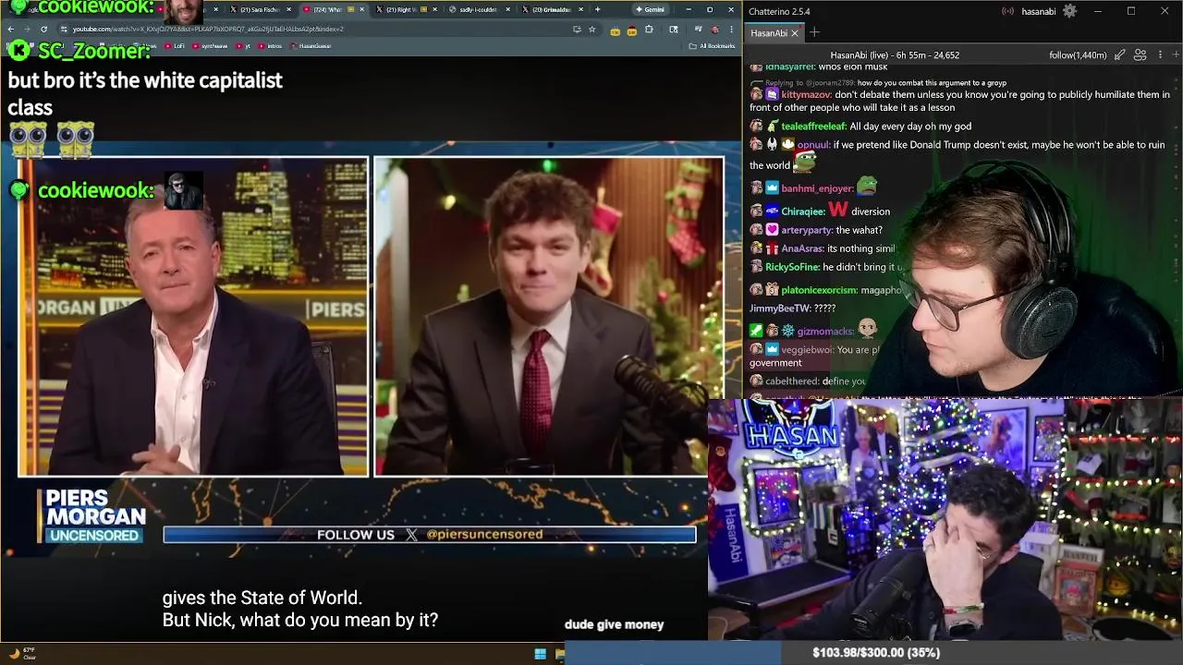
Task: Click HasanAbi live stream title header
Action: [895, 55]
